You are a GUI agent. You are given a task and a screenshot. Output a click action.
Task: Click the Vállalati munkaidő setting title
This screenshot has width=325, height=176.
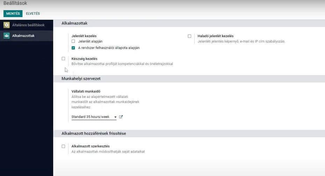86,91
